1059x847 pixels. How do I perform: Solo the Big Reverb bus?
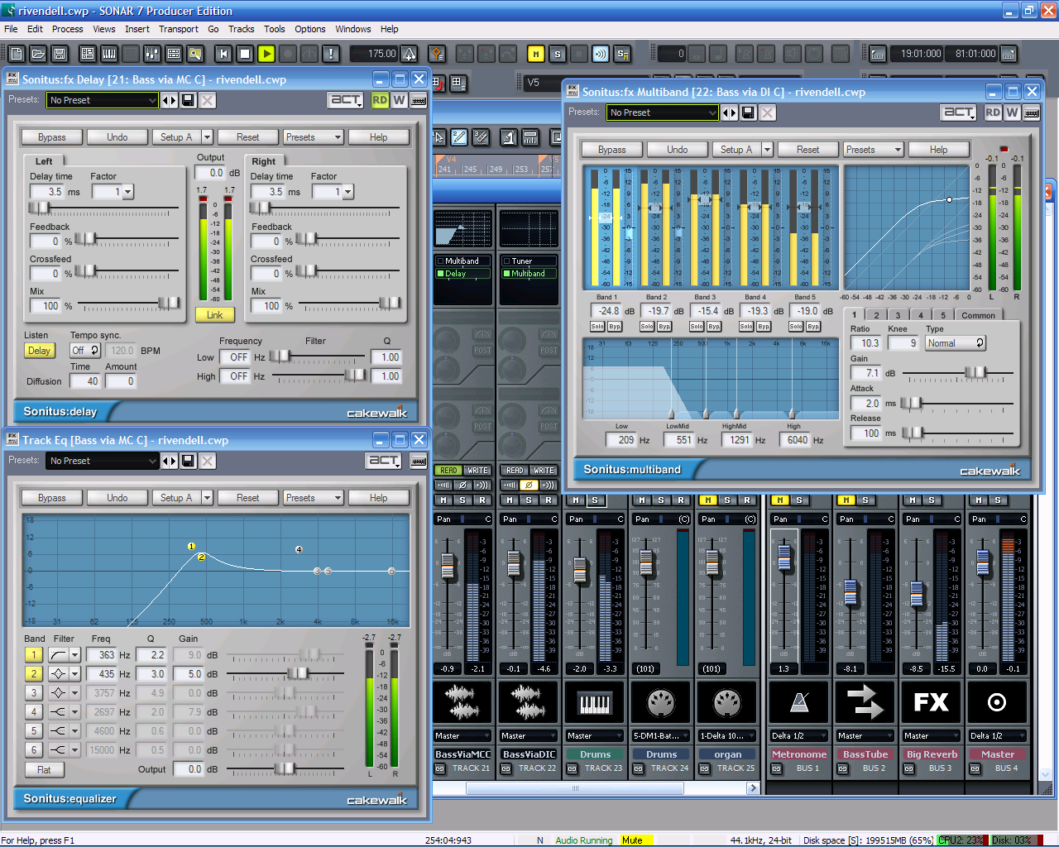pyautogui.click(x=932, y=500)
